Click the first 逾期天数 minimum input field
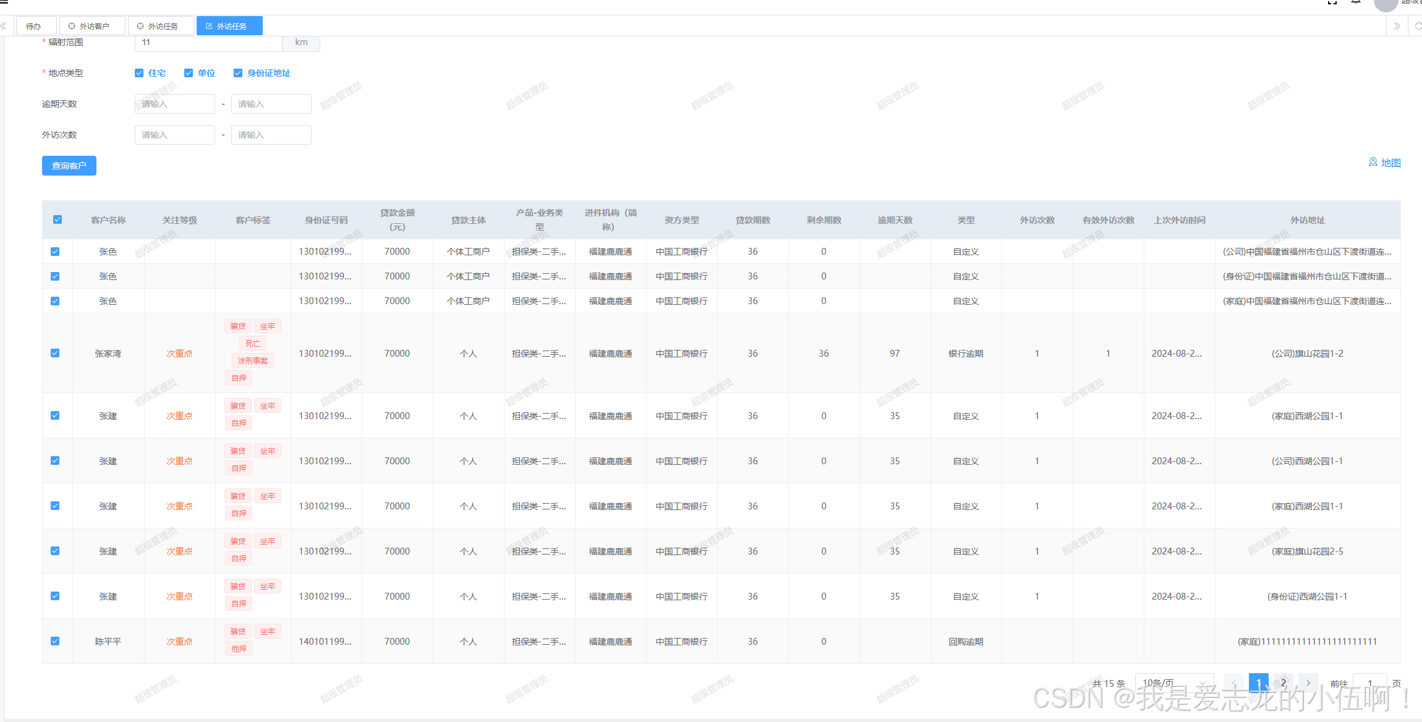 coord(174,104)
